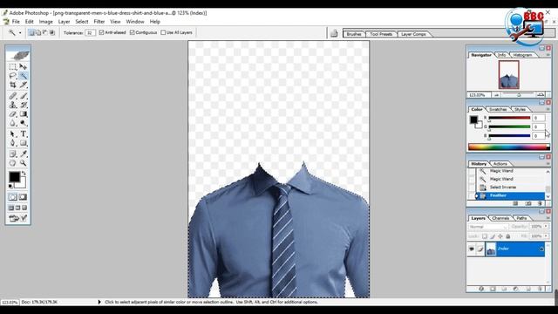Toggle the Contiguous checkbox
Viewport: 558px width, 314px height.
pyautogui.click(x=132, y=32)
